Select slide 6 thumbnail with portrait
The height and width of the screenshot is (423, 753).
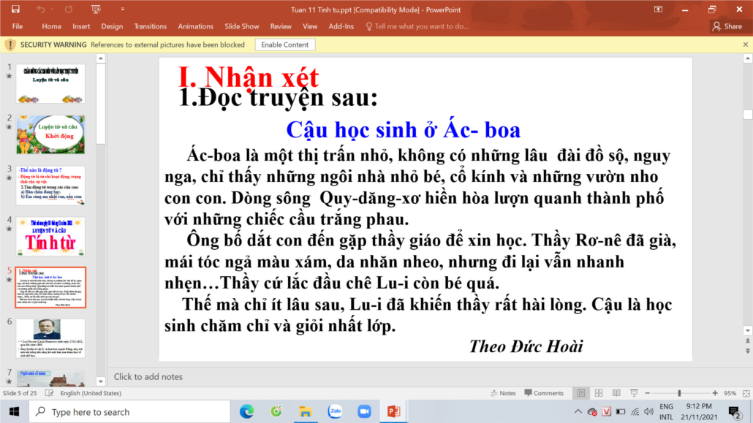pos(50,338)
